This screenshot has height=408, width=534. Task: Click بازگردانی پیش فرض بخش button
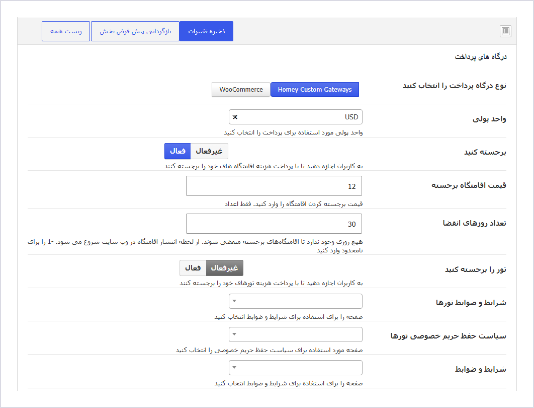(135, 31)
